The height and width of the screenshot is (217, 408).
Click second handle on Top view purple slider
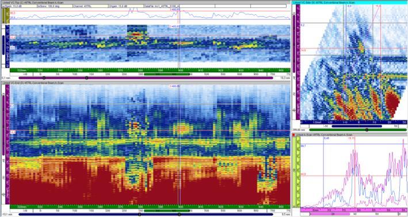tap(87, 77)
